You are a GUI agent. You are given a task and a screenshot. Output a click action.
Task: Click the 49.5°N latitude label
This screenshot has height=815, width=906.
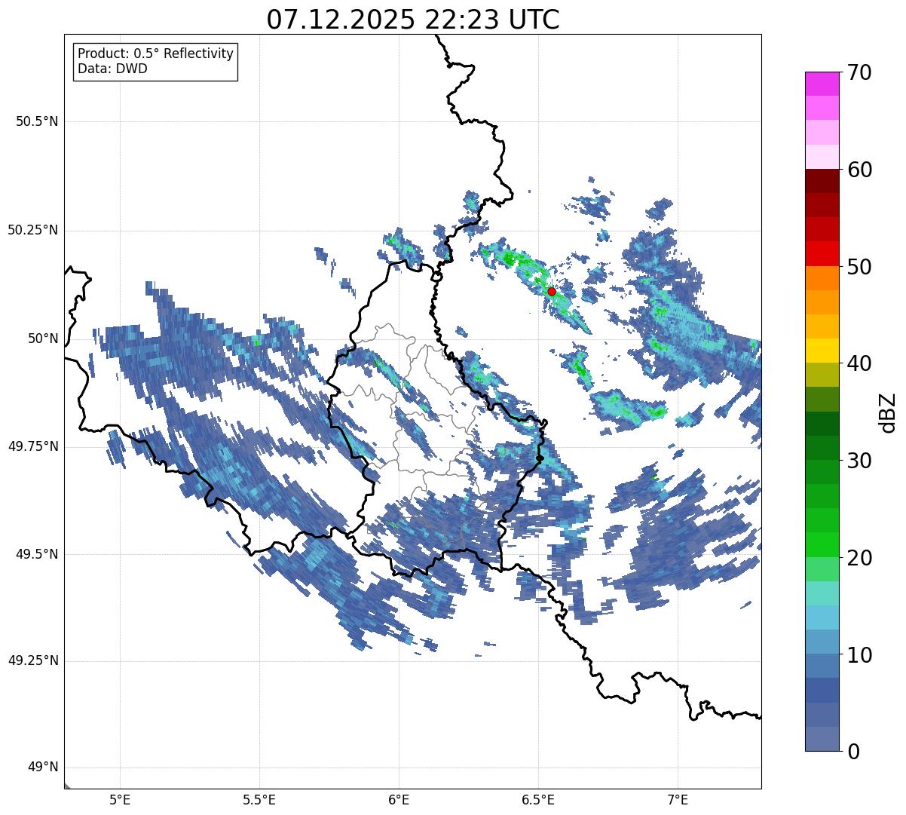coord(37,554)
